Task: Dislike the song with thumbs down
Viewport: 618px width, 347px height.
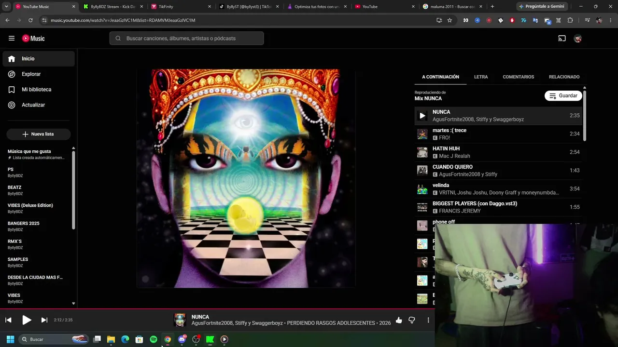Action: pyautogui.click(x=412, y=320)
